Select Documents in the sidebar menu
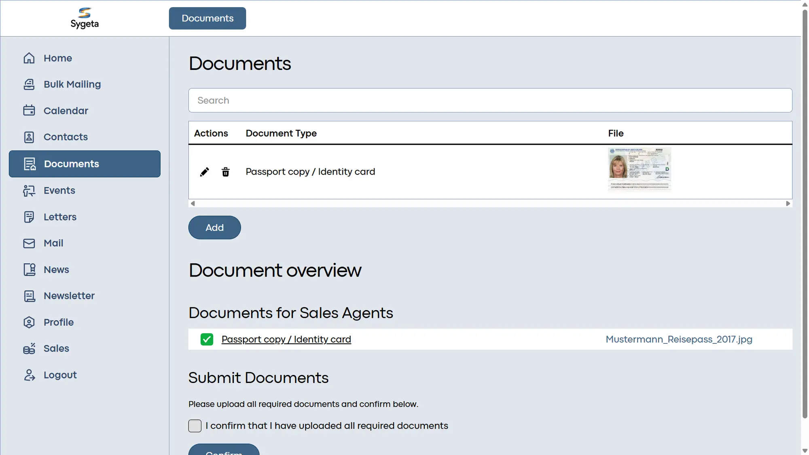Viewport: 809px width, 455px height. [x=71, y=164]
